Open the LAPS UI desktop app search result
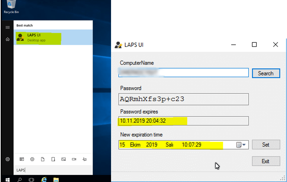This screenshot has width=287, height=182. coord(53,37)
